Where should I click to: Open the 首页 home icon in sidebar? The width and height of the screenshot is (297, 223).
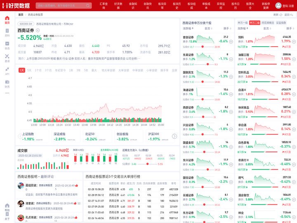point(7,18)
